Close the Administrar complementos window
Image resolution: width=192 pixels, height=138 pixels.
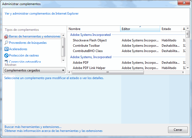[x=184, y=3]
